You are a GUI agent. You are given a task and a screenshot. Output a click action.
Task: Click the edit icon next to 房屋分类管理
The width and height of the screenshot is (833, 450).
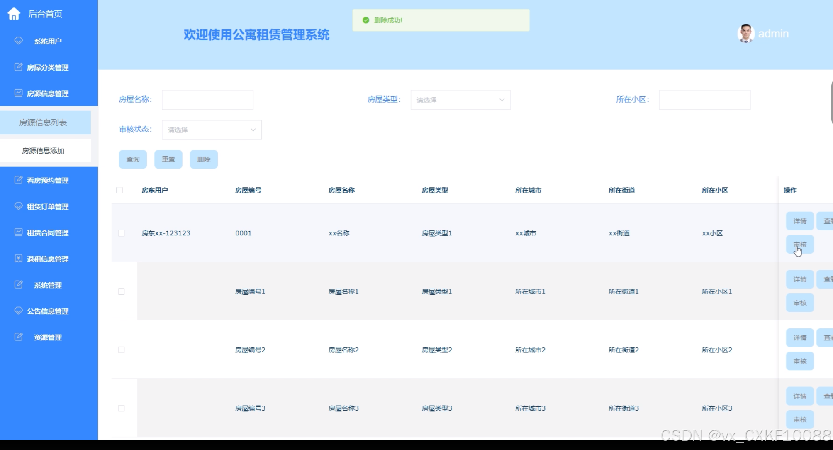point(18,67)
